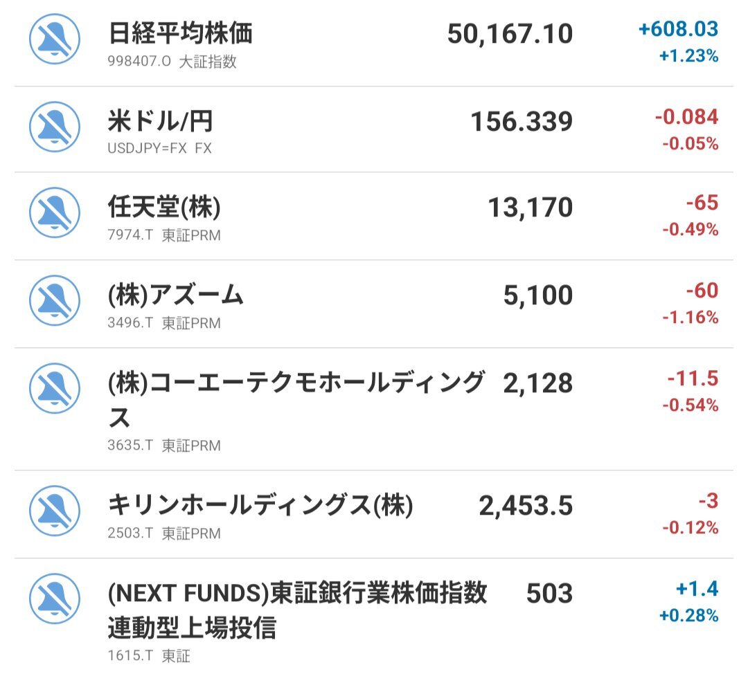Open (株)アズーム stock details

point(176,295)
